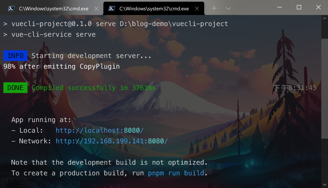
Task: Open the http://localhost:8080/ link
Action: tap(100, 130)
